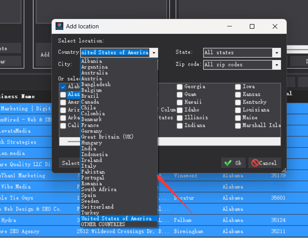Select Germany from the country list
Viewport: 308px width, 238px height.
click(x=92, y=131)
